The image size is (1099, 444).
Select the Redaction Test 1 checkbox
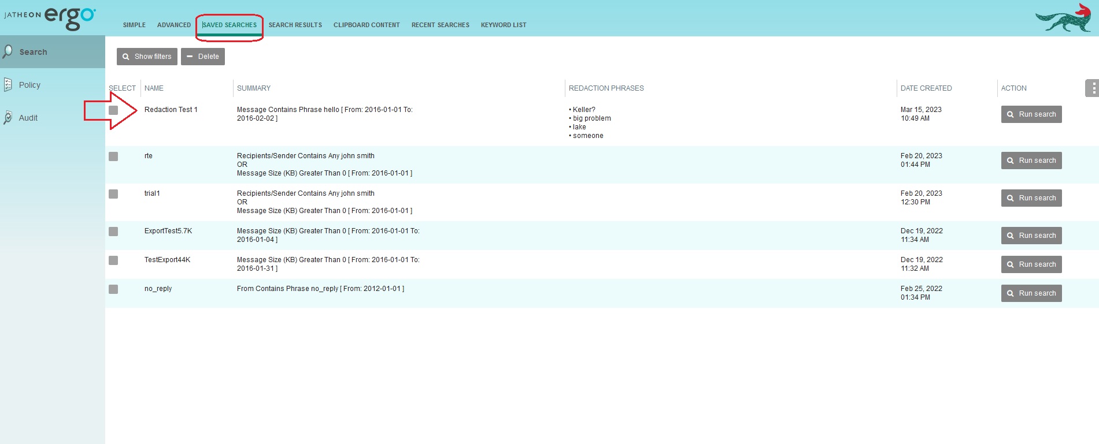113,110
